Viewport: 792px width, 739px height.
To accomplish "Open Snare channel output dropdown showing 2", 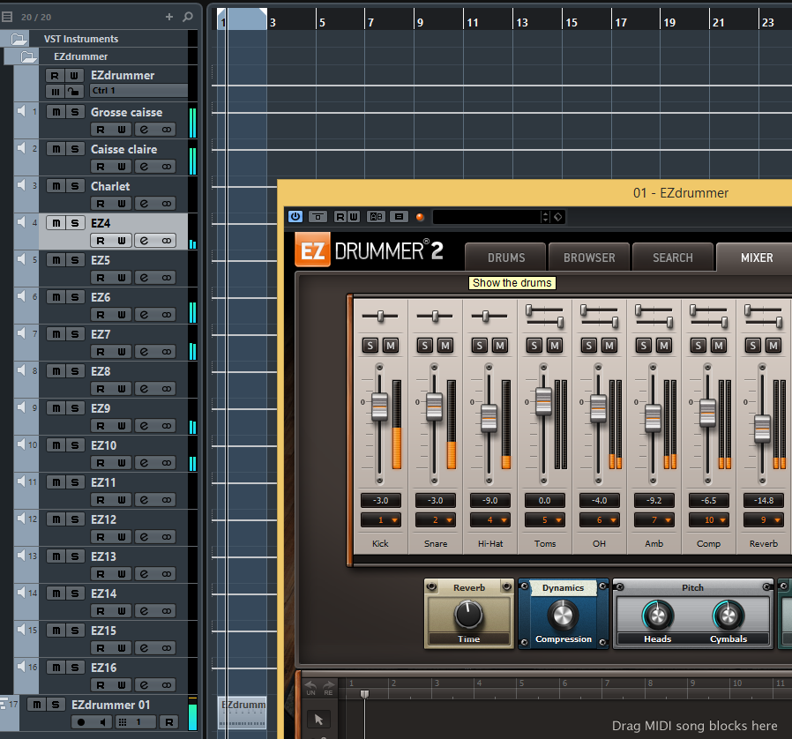I will pyautogui.click(x=436, y=519).
